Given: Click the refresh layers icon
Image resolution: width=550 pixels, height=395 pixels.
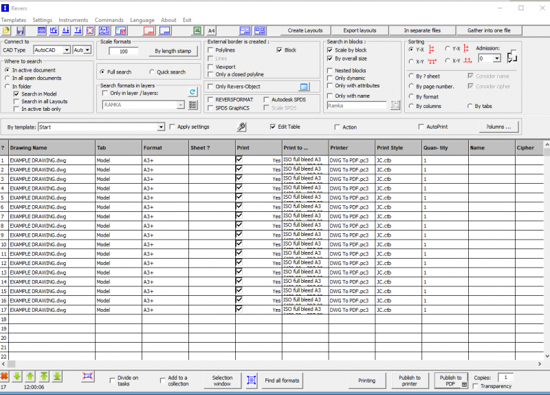Looking at the screenshot, I should pyautogui.click(x=193, y=92).
